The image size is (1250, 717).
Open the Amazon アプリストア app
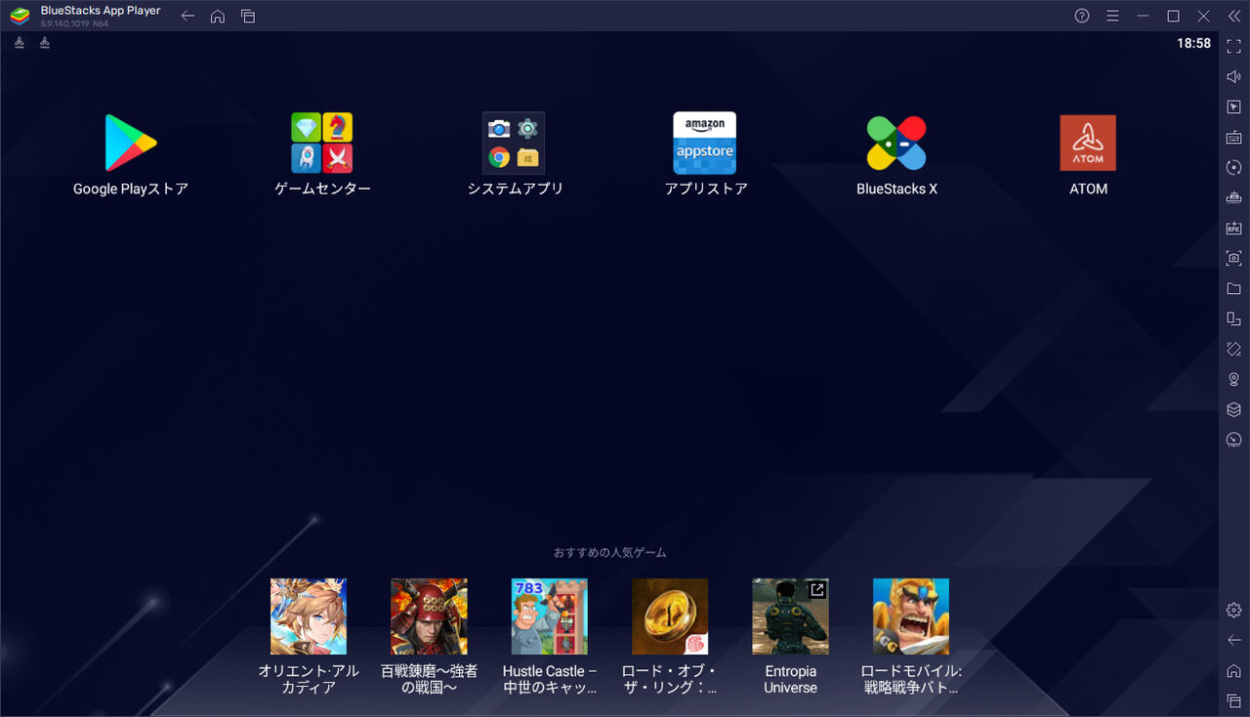pyautogui.click(x=705, y=144)
